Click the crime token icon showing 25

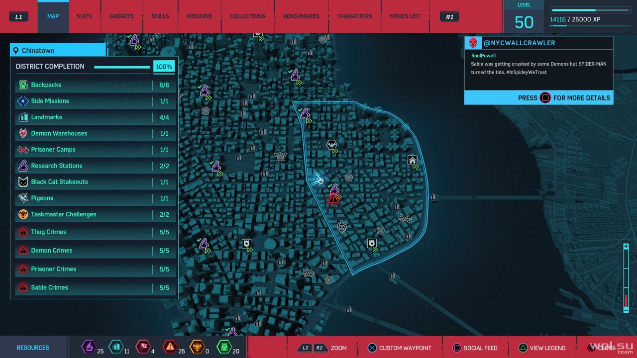click(x=170, y=347)
